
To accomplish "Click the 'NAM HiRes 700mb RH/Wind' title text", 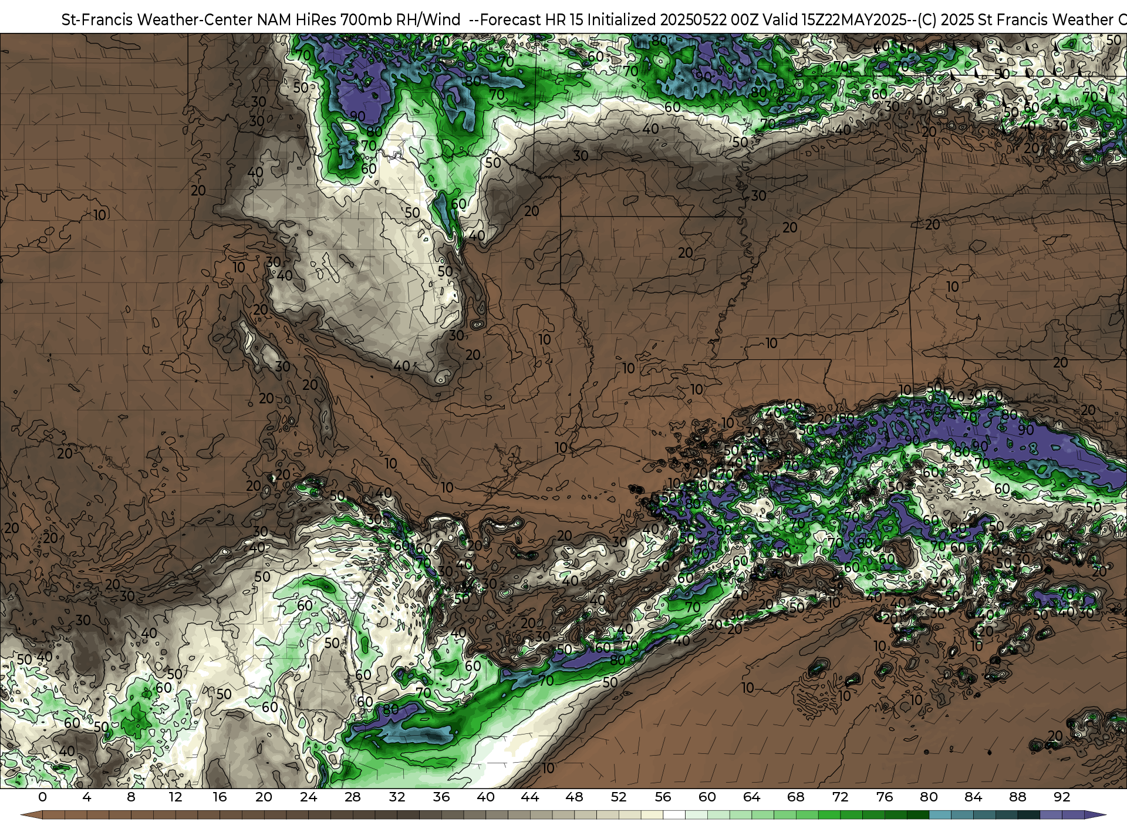I will 359,19.
